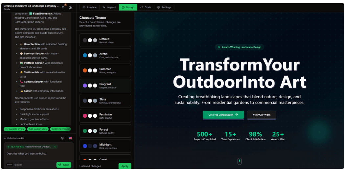Click the Fix console errors suggestion
This screenshot has height=172, width=345.
coord(14,129)
